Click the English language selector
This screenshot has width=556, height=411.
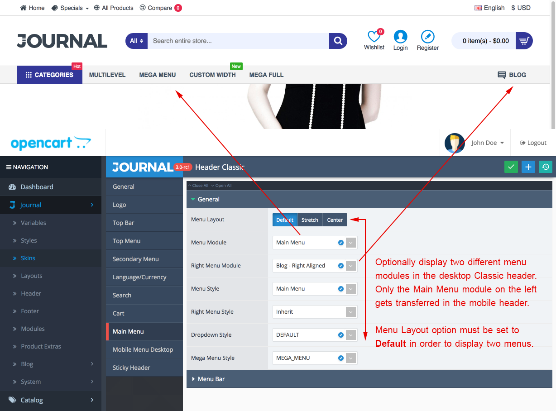tap(489, 8)
